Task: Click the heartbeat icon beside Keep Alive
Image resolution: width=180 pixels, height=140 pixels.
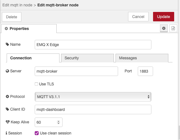Action: (7, 122)
